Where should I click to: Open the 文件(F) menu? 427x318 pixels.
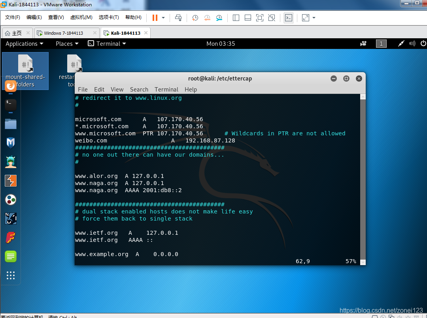tap(13, 17)
